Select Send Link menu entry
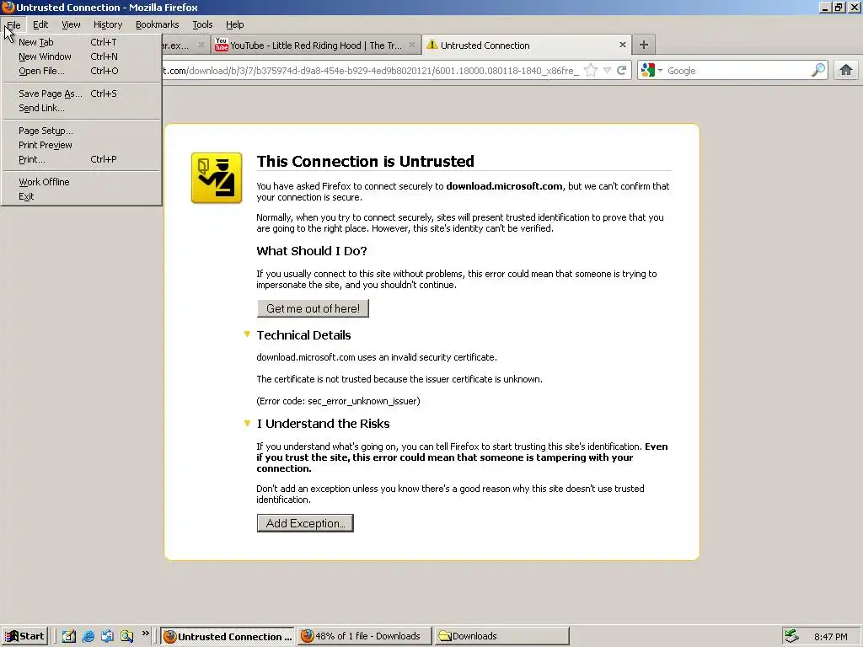 (82, 108)
